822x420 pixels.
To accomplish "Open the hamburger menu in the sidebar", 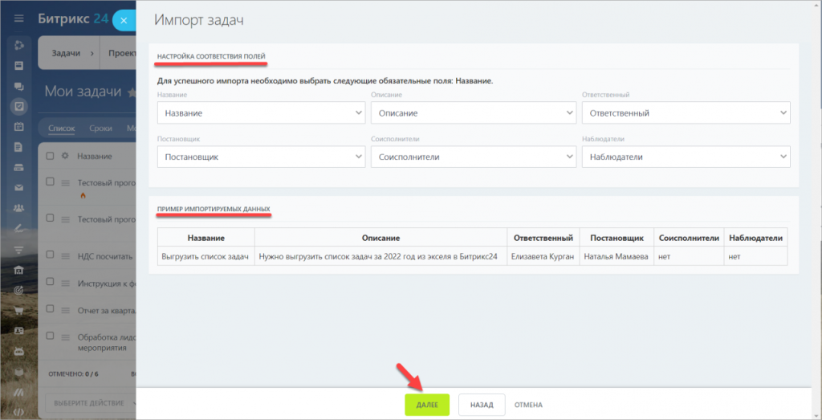I will pos(19,19).
